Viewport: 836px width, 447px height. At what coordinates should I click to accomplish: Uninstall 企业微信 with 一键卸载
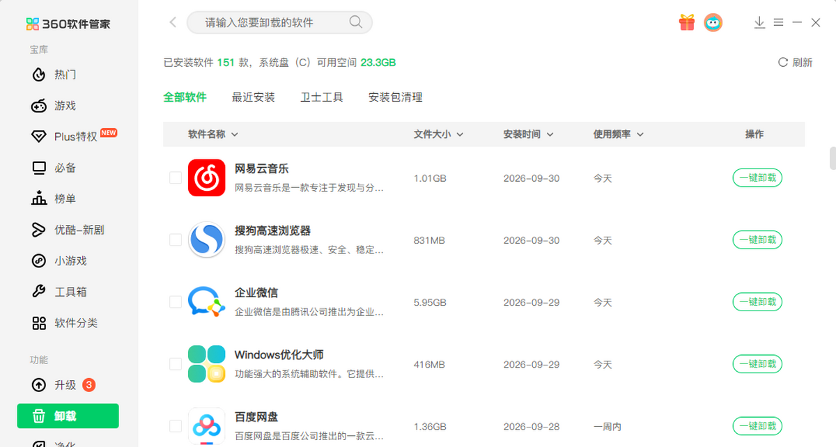[757, 302]
